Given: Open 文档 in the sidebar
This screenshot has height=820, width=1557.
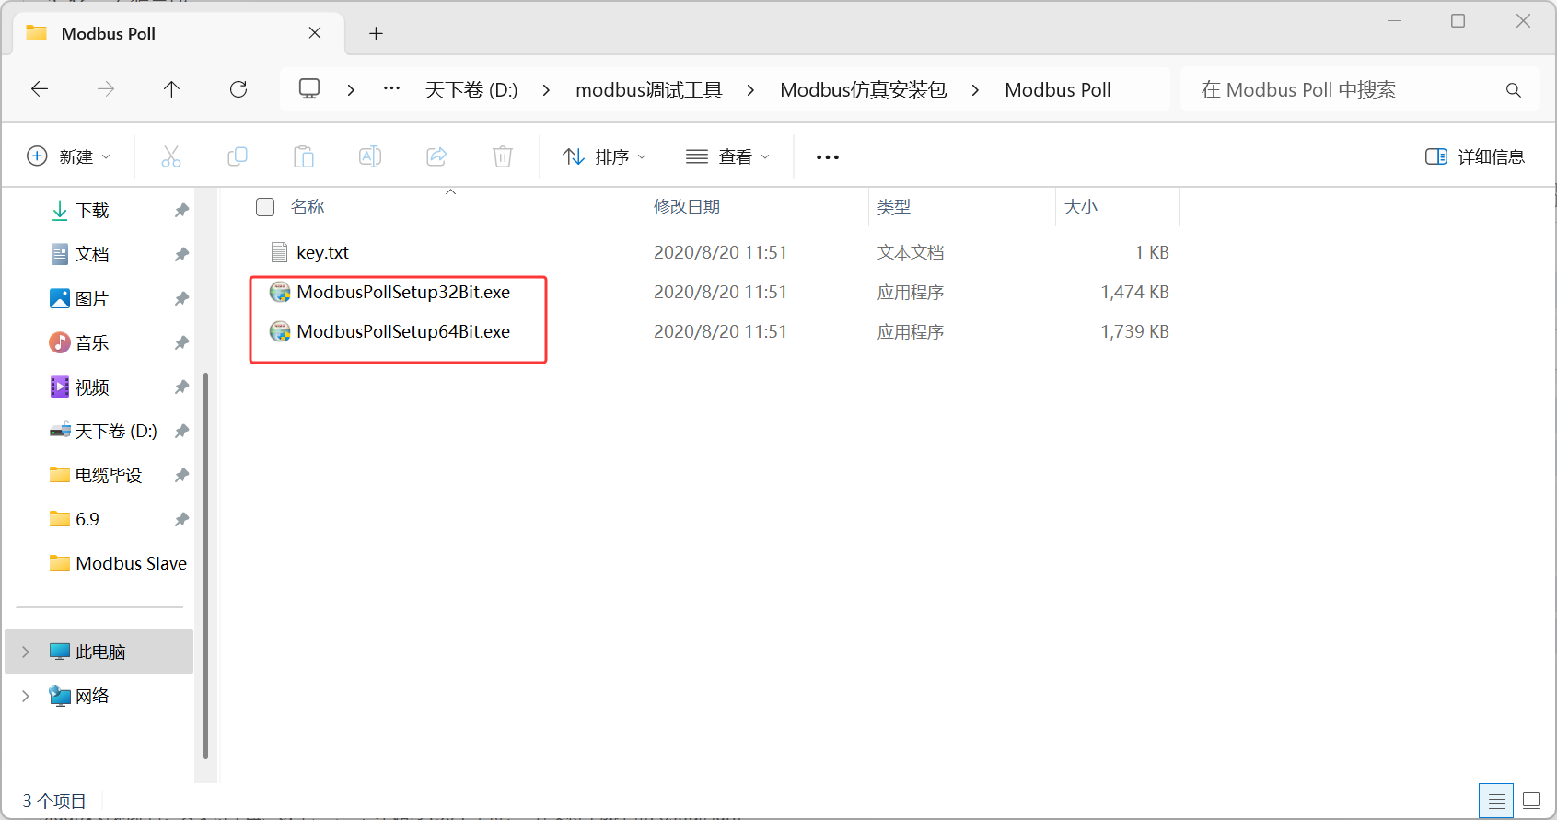Looking at the screenshot, I should [92, 254].
